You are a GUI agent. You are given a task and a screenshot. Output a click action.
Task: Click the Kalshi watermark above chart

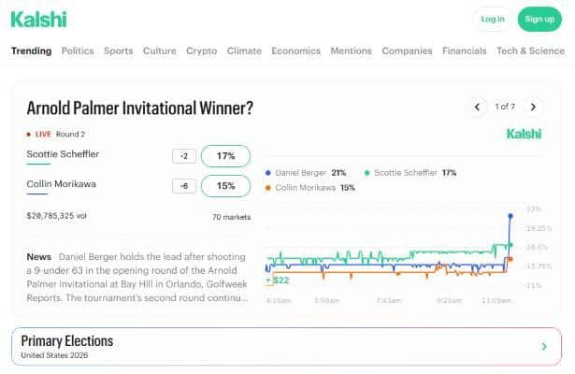pos(524,135)
